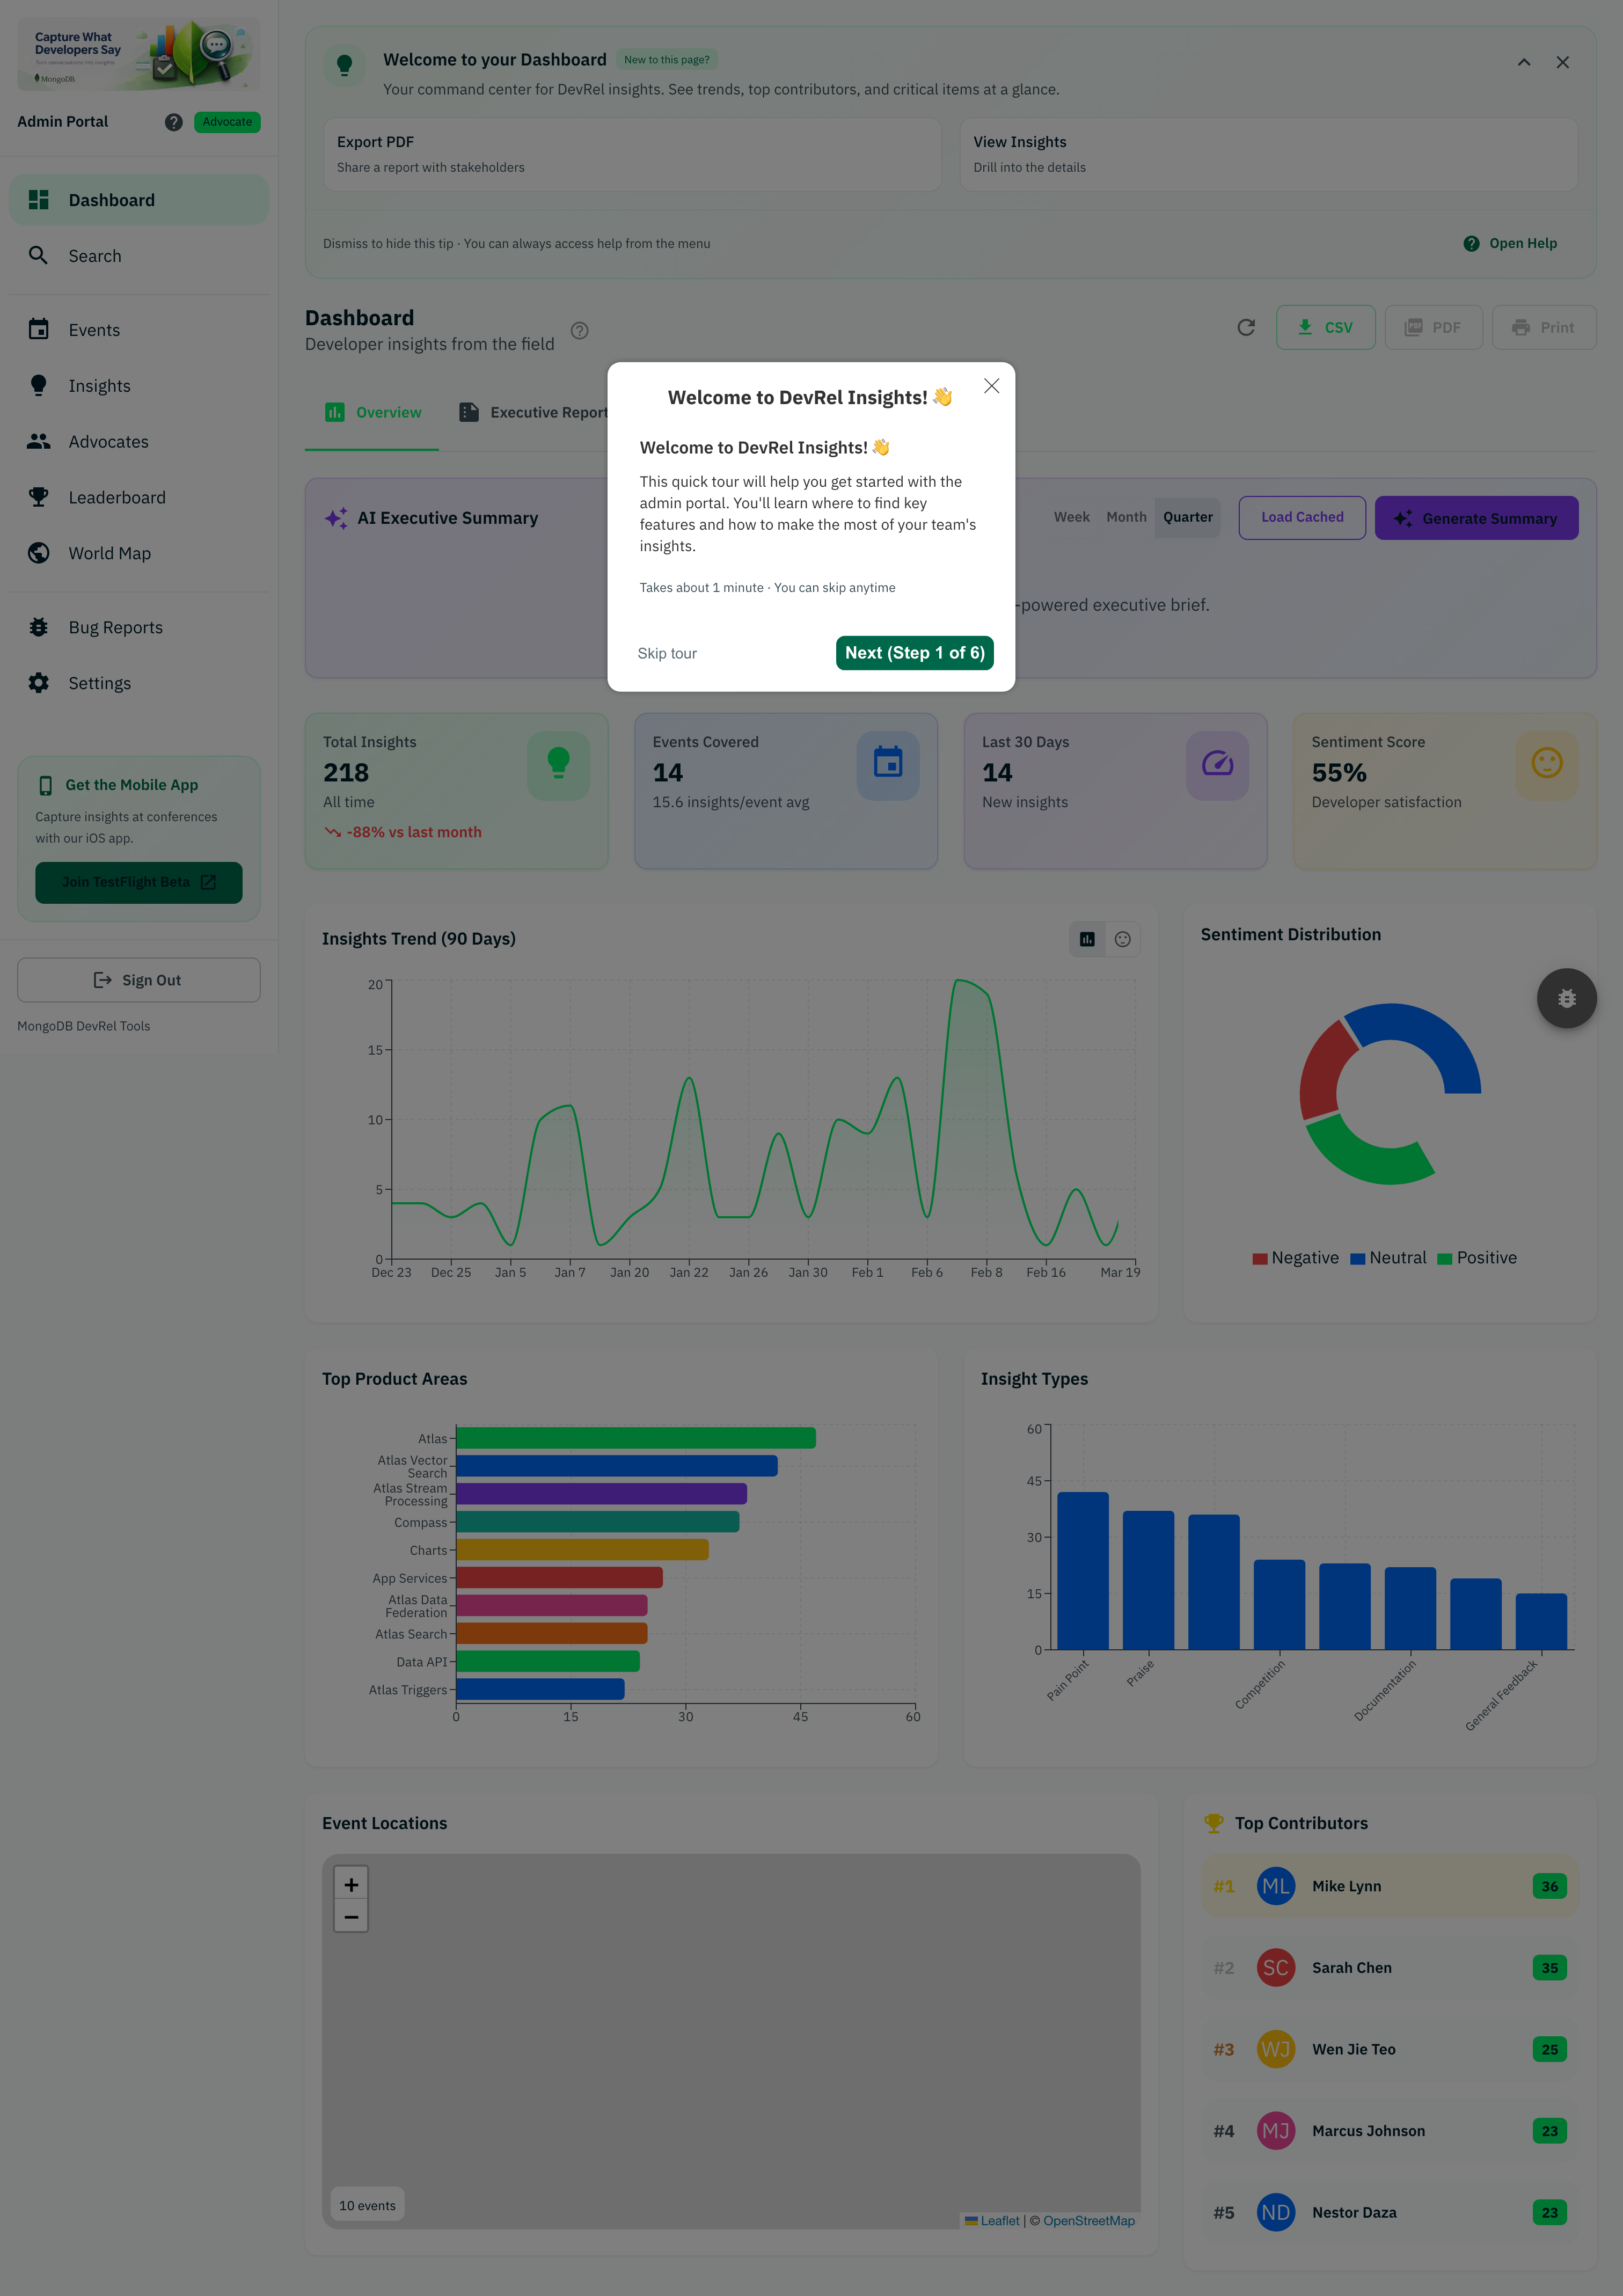
Task: Collapse the Welcome banner with the chevron
Action: [x=1524, y=62]
